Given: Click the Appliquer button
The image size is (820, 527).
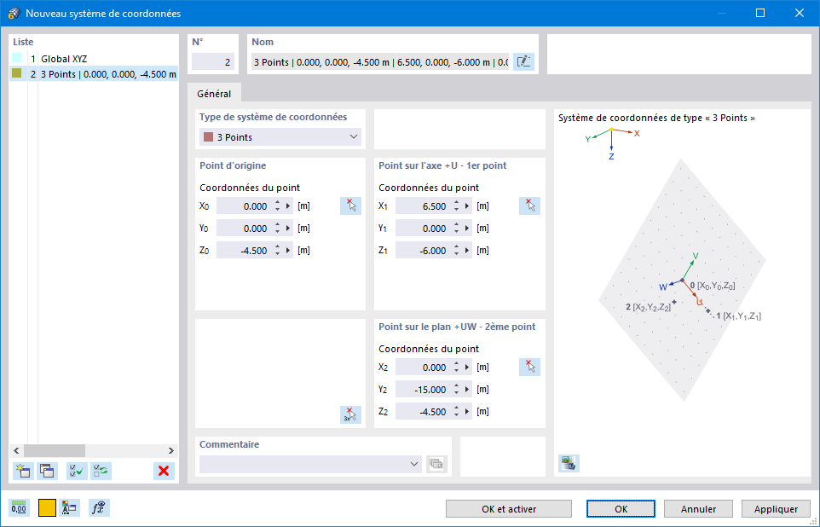Looking at the screenshot, I should [776, 509].
